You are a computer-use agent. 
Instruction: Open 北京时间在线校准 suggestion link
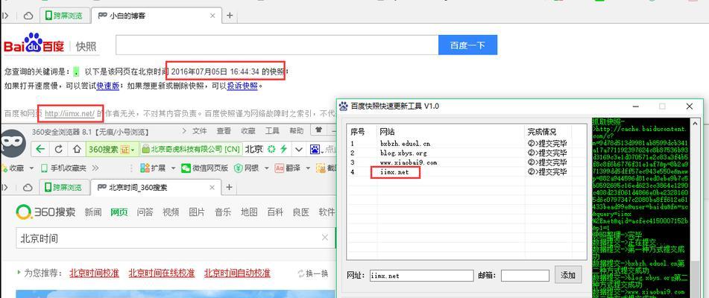(x=162, y=273)
